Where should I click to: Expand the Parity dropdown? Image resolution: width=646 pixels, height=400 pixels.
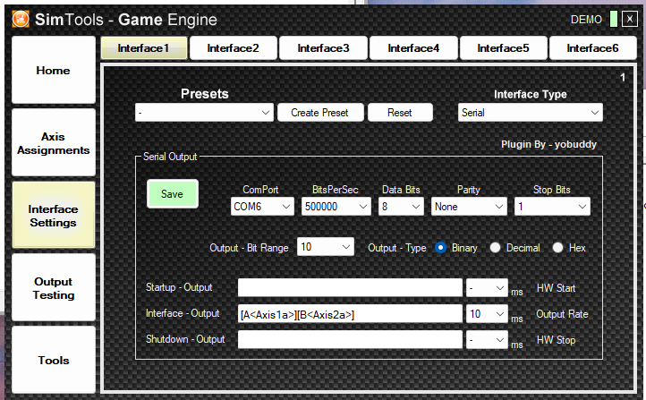[468, 207]
